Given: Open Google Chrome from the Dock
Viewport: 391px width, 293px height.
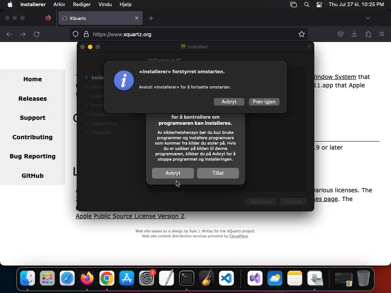Looking at the screenshot, I should (107, 278).
